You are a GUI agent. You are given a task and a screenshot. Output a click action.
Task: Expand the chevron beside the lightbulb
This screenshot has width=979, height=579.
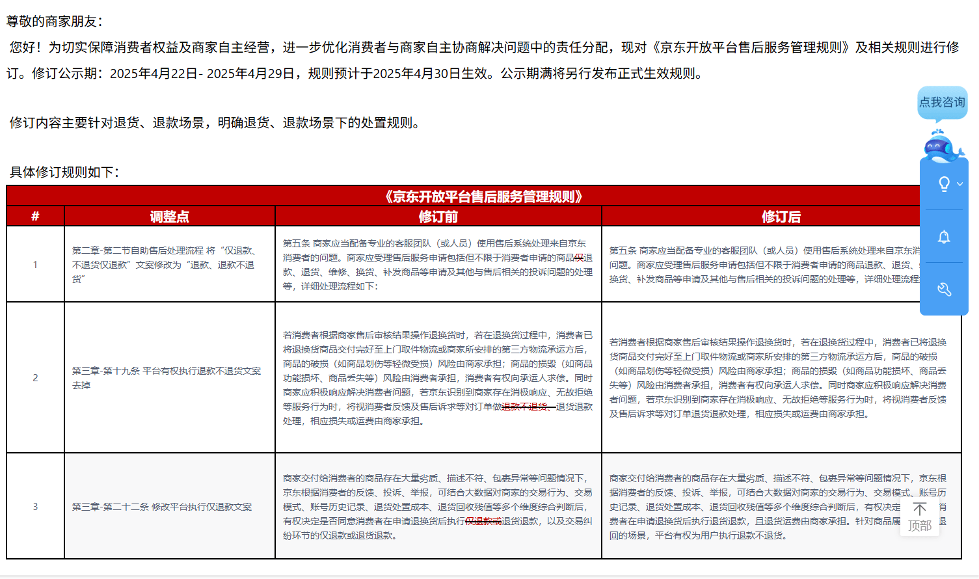959,184
